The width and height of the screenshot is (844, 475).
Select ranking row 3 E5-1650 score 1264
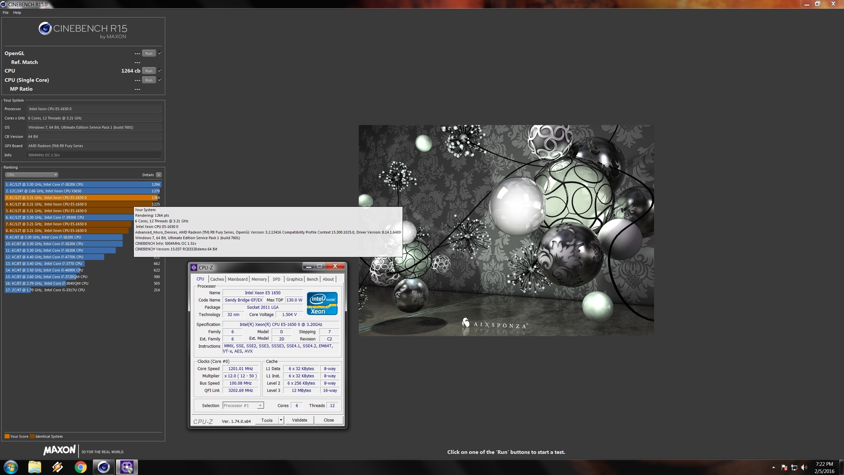coord(83,198)
